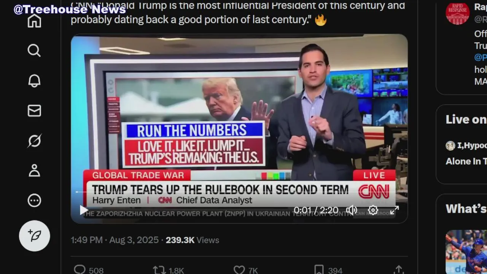Toggle fullscreen for the video
487x274 pixels.
click(x=395, y=210)
